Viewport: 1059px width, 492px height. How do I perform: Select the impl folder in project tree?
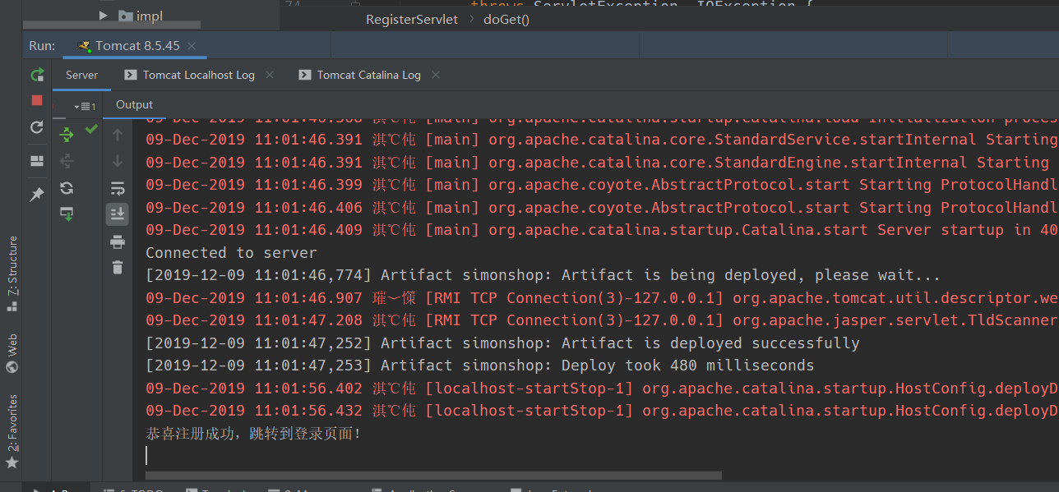click(x=141, y=16)
